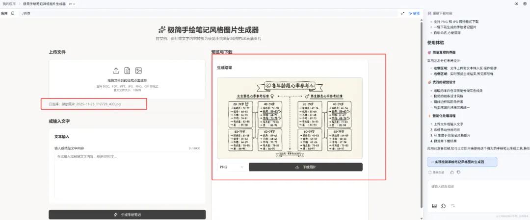
Task: Click the document file icon in upload area
Action: 127,71
